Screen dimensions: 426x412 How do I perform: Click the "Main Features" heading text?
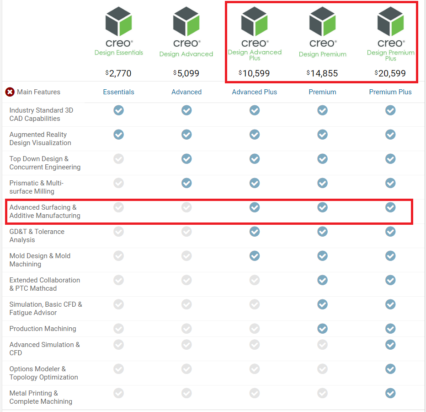click(x=38, y=92)
